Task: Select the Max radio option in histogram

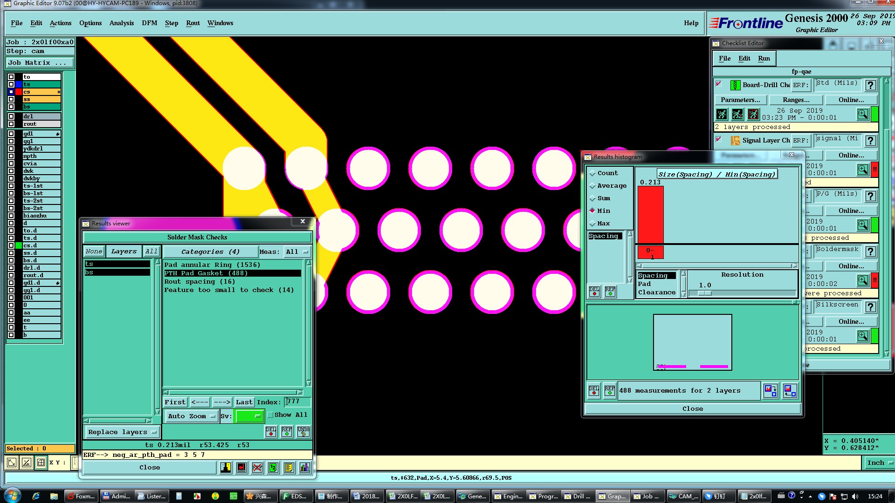Action: point(592,224)
